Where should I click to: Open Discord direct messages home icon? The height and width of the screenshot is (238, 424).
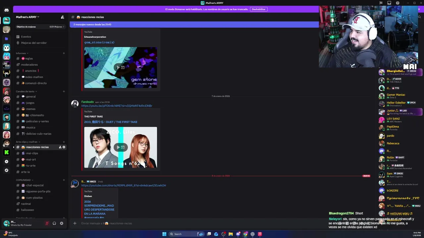pyautogui.click(x=6, y=10)
